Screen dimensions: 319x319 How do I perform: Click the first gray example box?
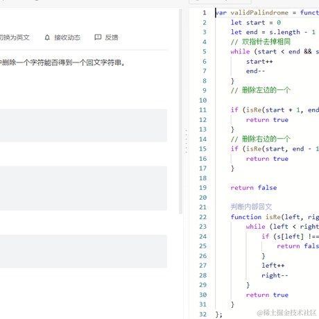click(x=83, y=126)
